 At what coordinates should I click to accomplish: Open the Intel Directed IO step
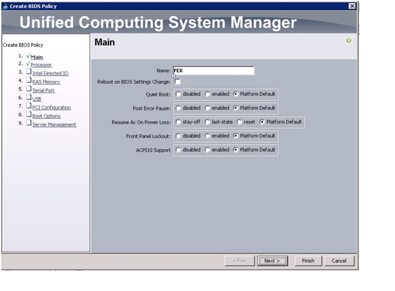coord(50,73)
